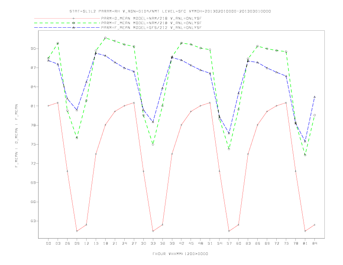Click x-axis forecast hour label 75
Image resolution: width=343 pixels, height=265 pixels.
[286, 243]
